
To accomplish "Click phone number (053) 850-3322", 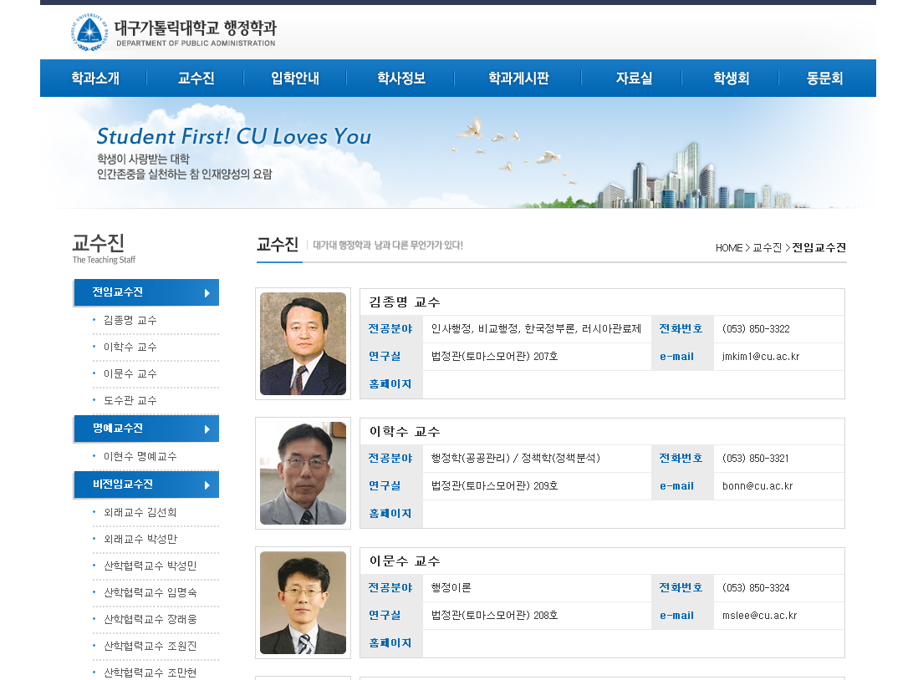I will tap(756, 329).
